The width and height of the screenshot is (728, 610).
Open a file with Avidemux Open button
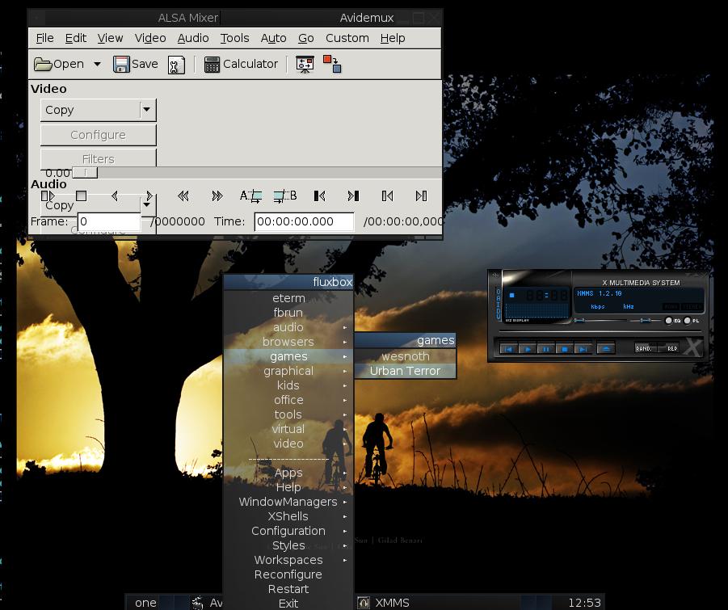click(59, 64)
